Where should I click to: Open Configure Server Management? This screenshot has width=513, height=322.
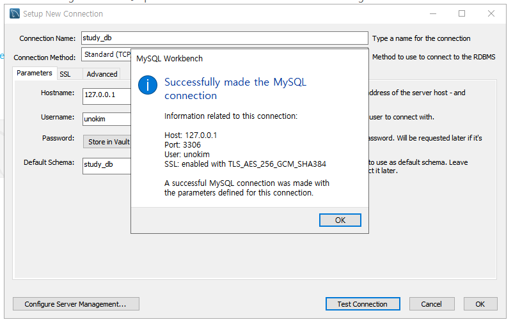pos(76,304)
